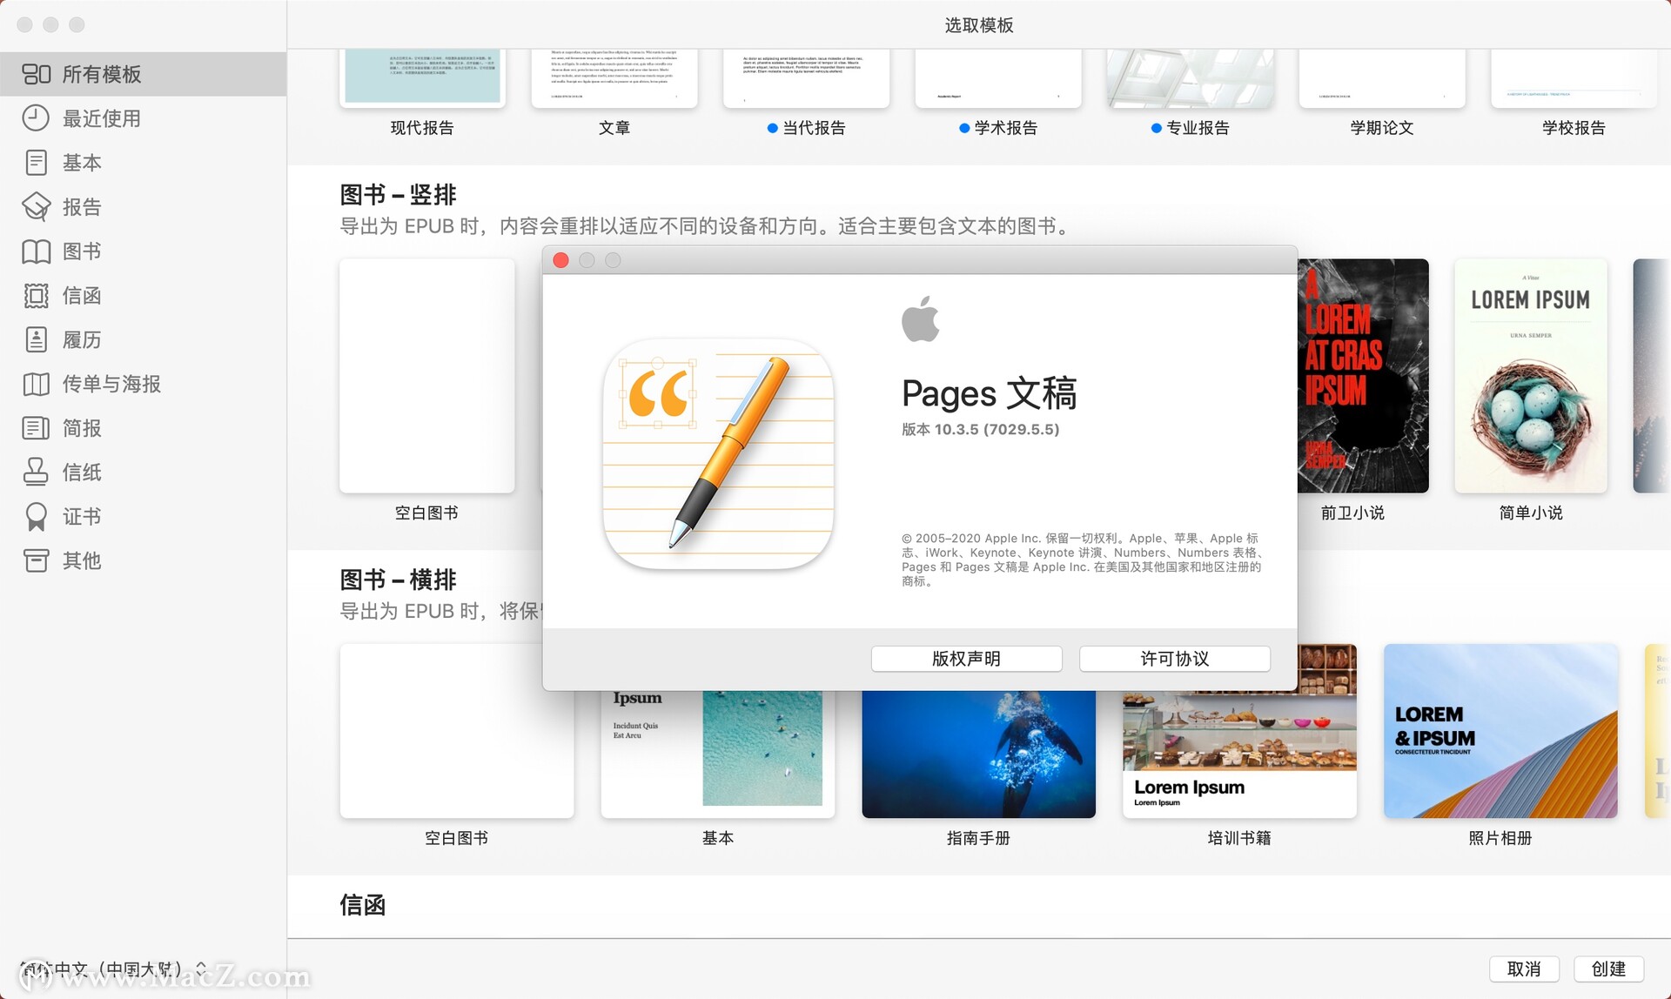Image resolution: width=1671 pixels, height=999 pixels.
Task: Open the 信函 template category
Action: coord(143,296)
